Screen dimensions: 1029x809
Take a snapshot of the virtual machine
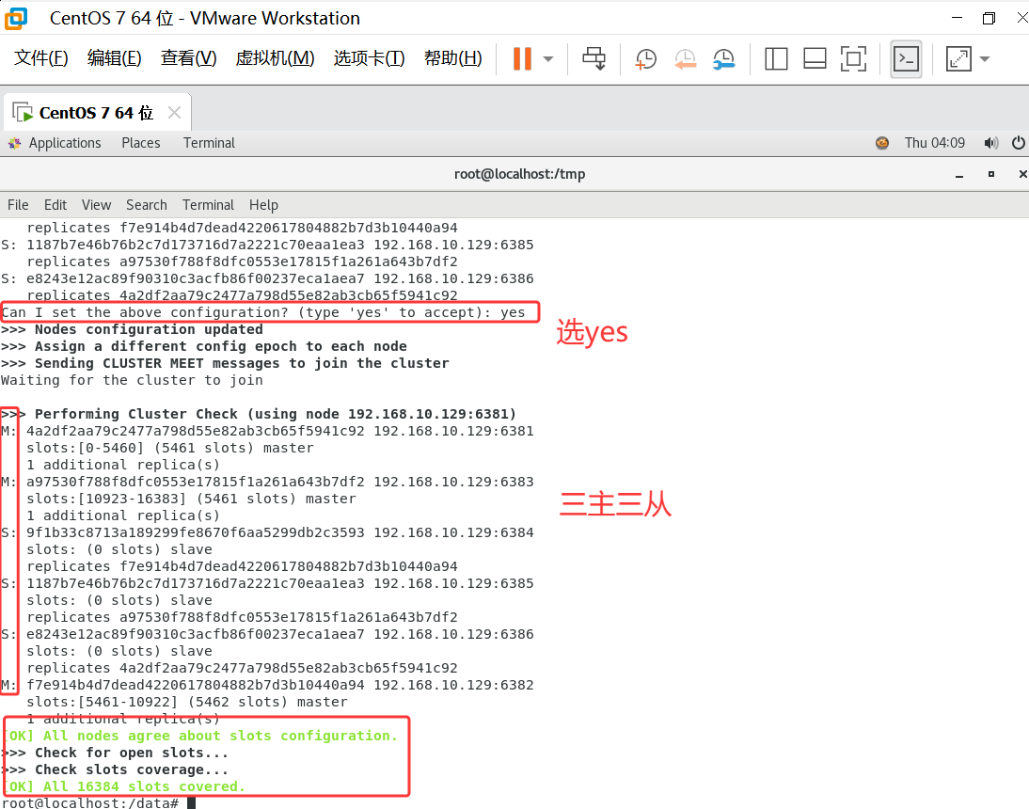click(645, 58)
